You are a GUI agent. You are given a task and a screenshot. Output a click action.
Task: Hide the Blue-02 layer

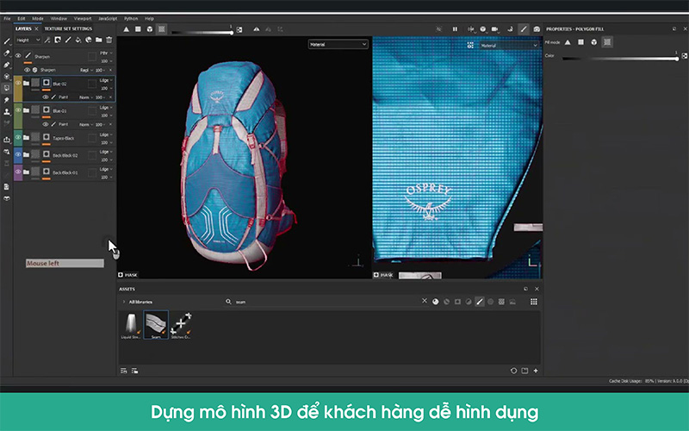(x=18, y=84)
